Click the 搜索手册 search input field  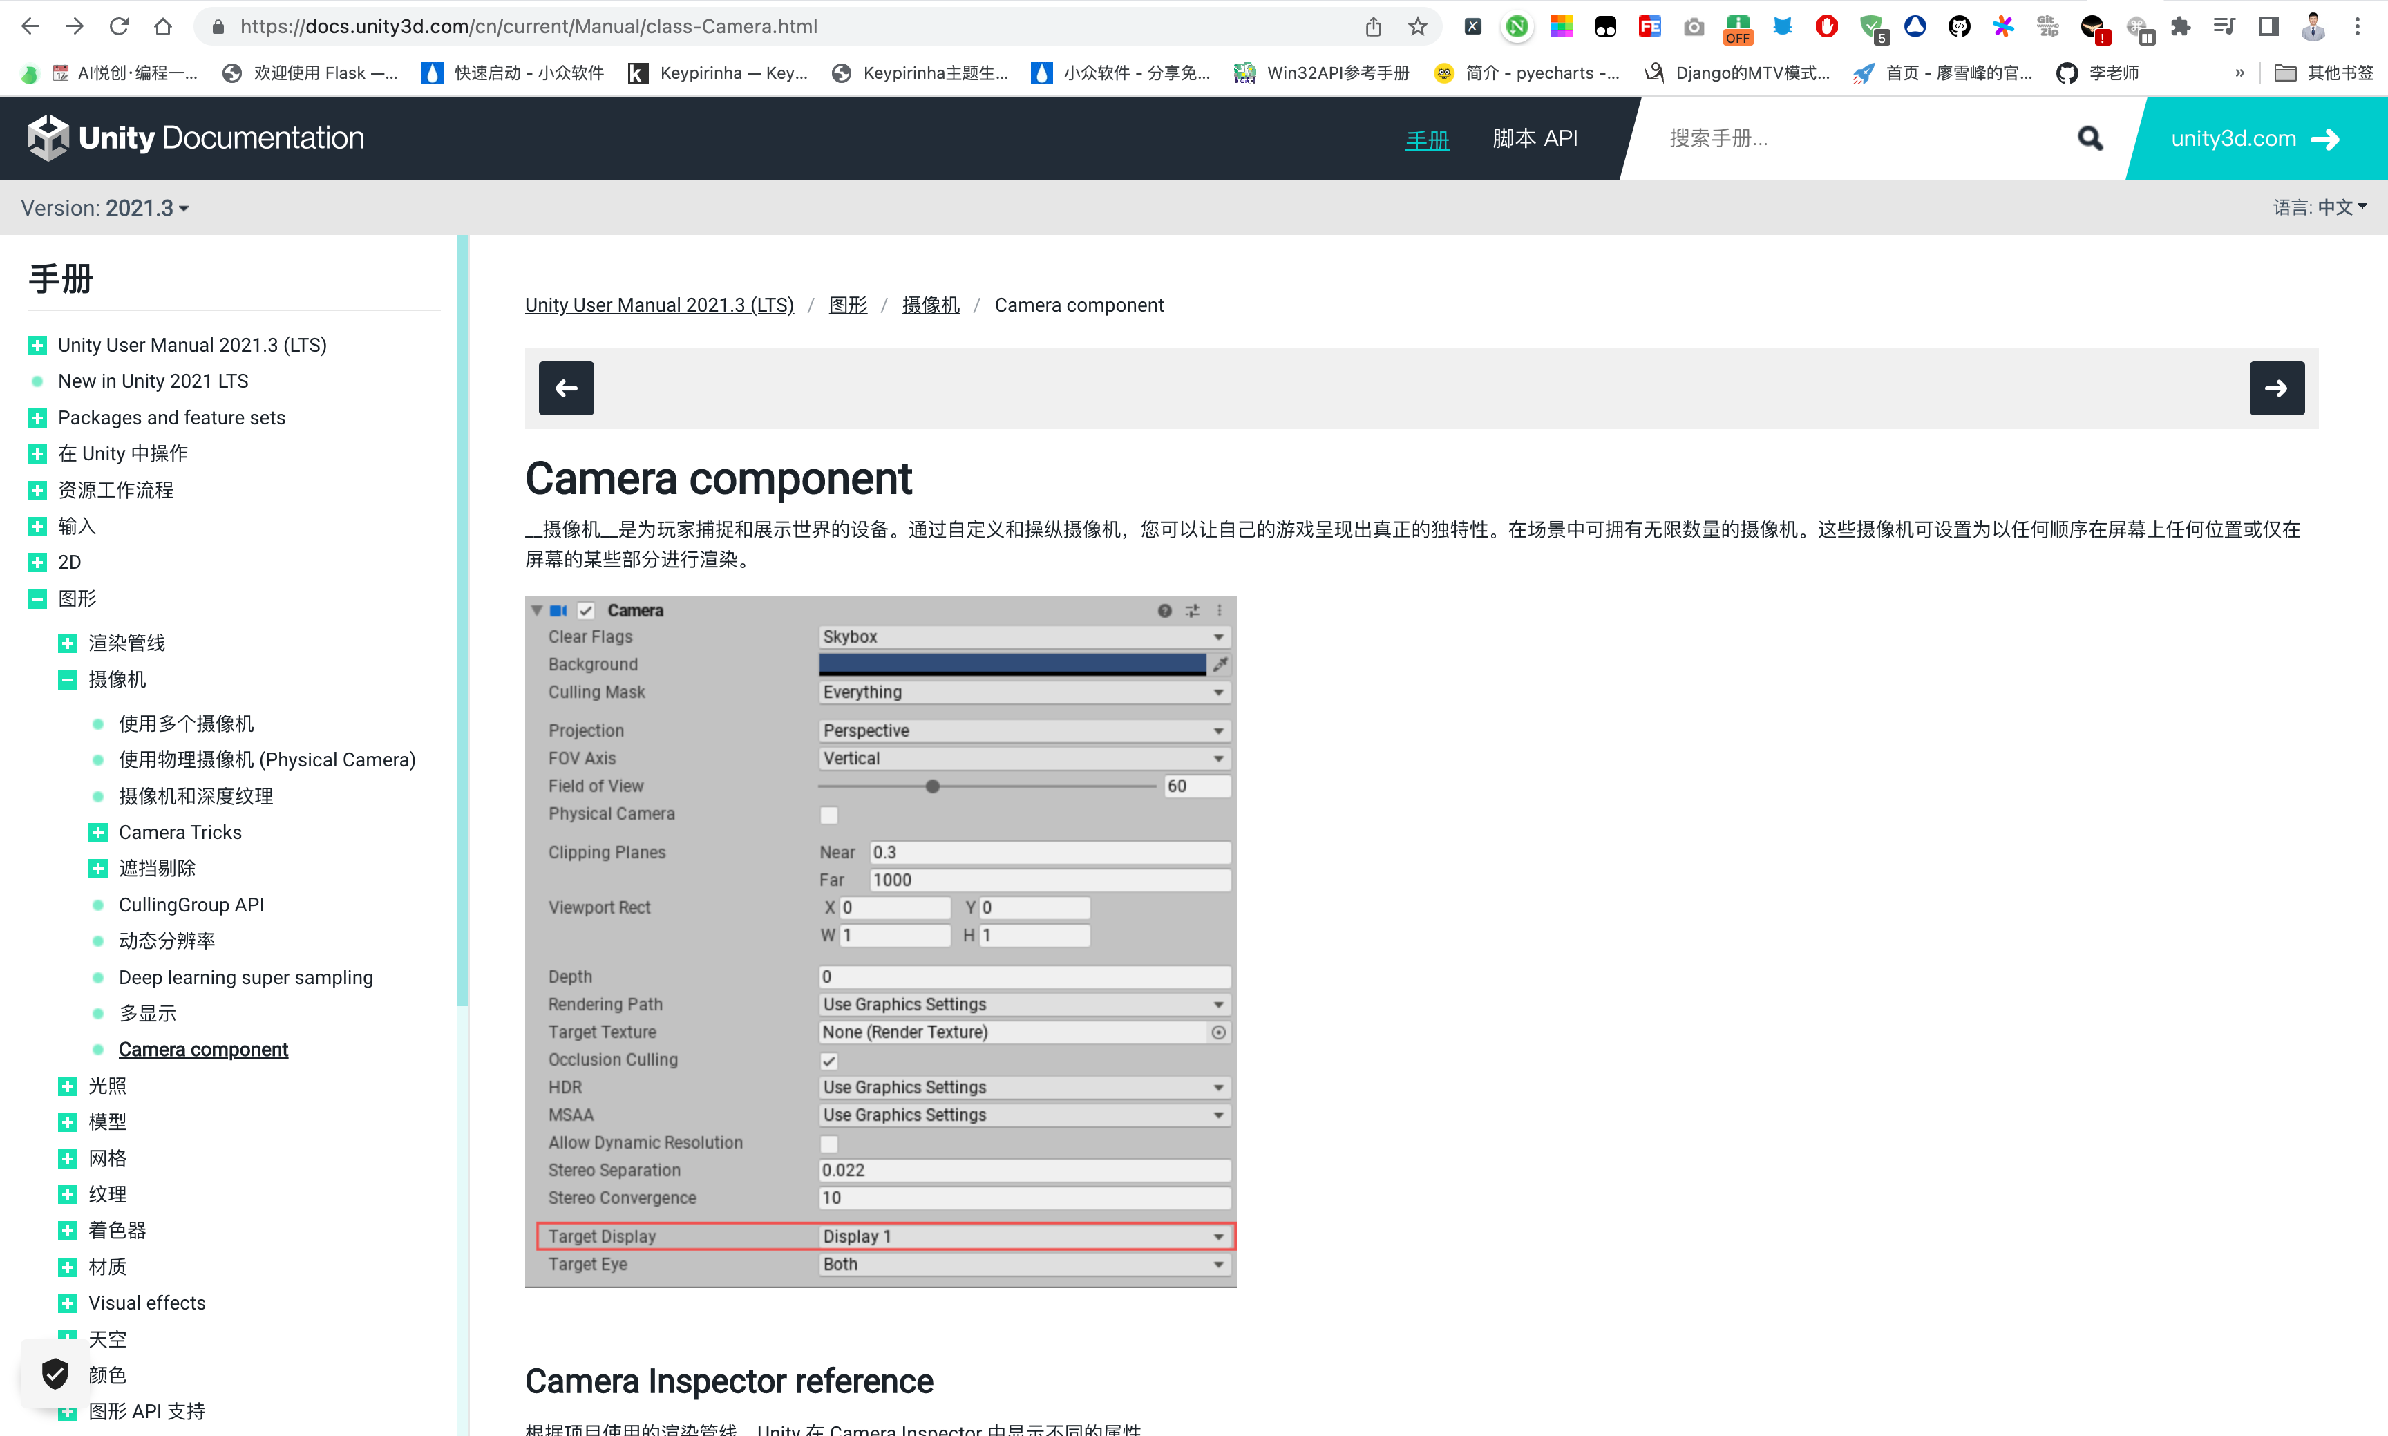pos(1858,138)
